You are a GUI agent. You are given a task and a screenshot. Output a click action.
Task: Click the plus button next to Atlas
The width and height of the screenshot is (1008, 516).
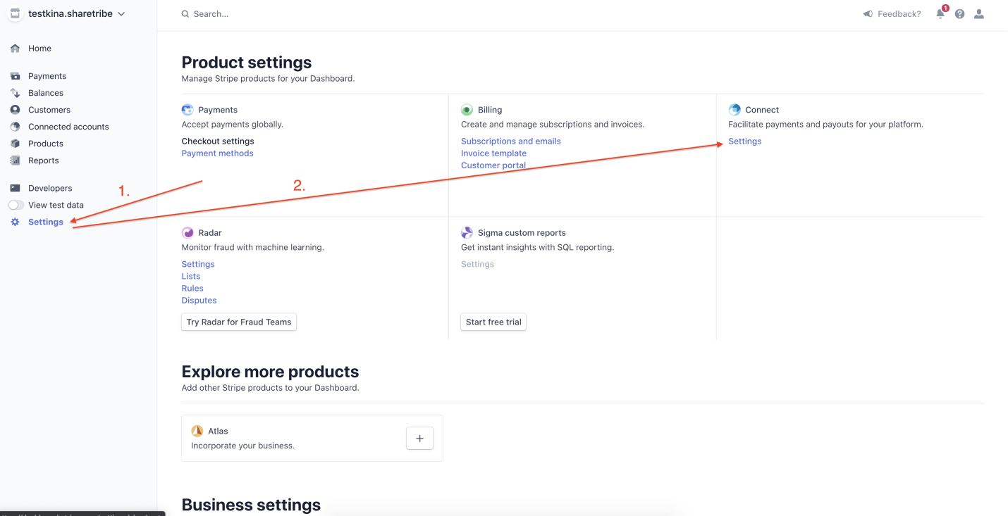(419, 438)
